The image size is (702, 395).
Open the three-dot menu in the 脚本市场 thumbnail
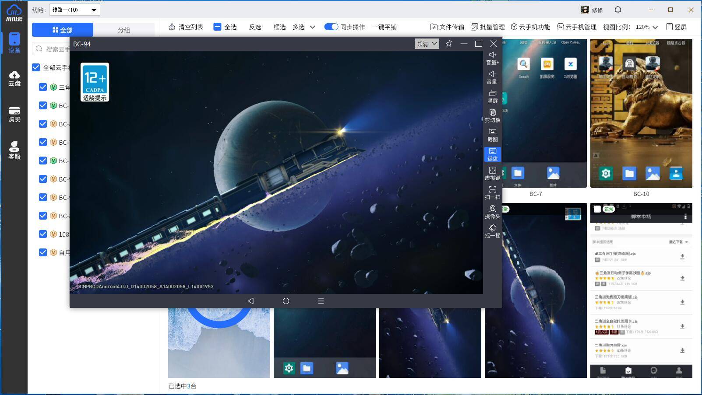pos(685,217)
